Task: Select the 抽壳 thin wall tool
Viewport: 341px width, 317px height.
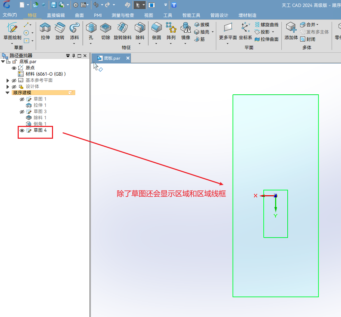Action: (202, 32)
